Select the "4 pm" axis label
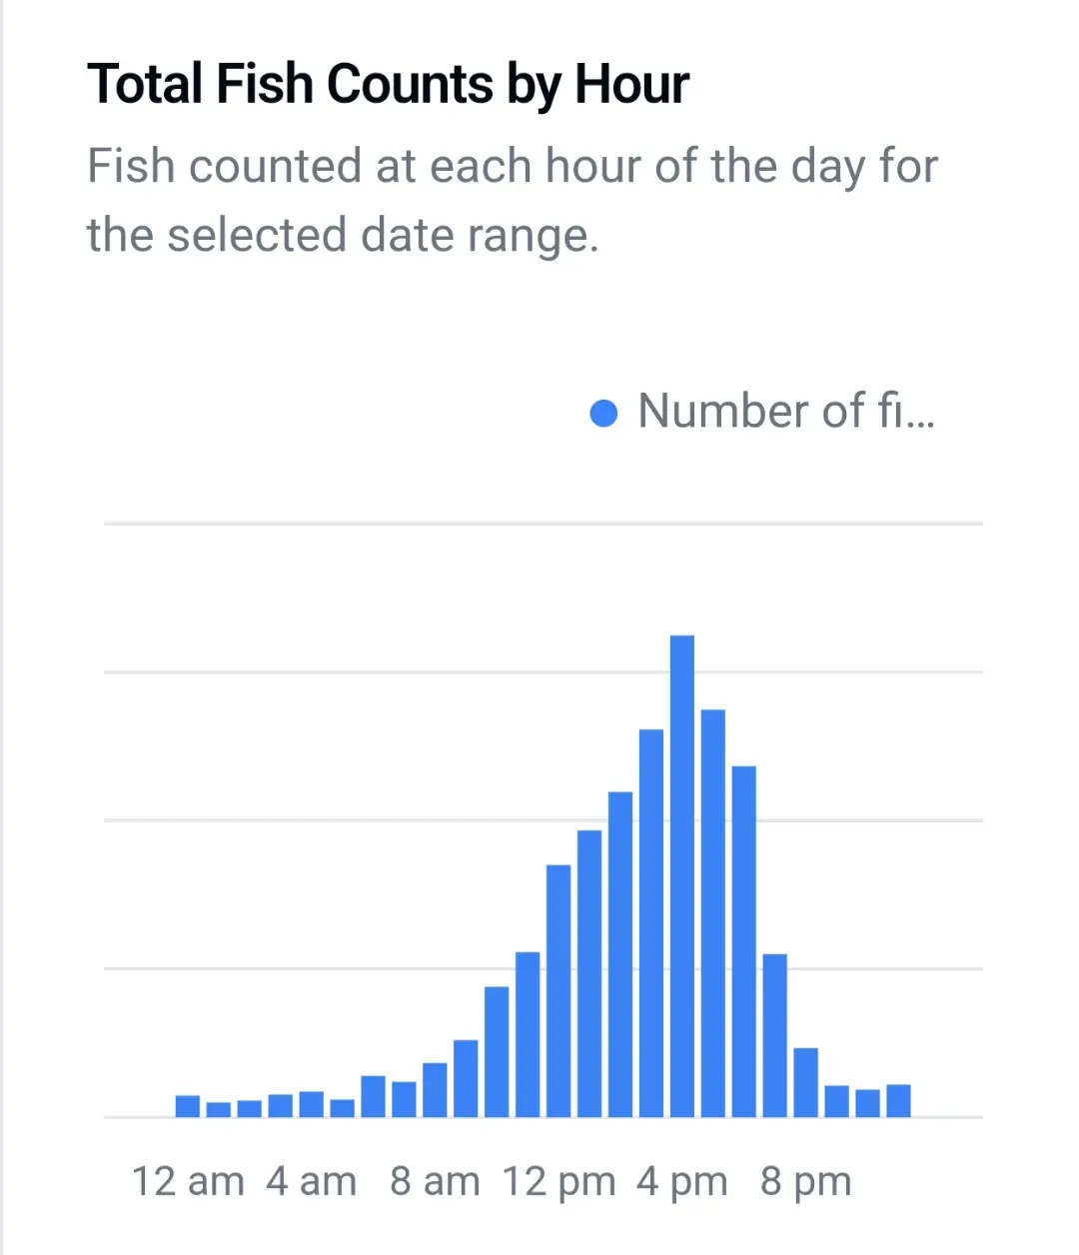Image resolution: width=1079 pixels, height=1255 pixels. (x=682, y=1181)
